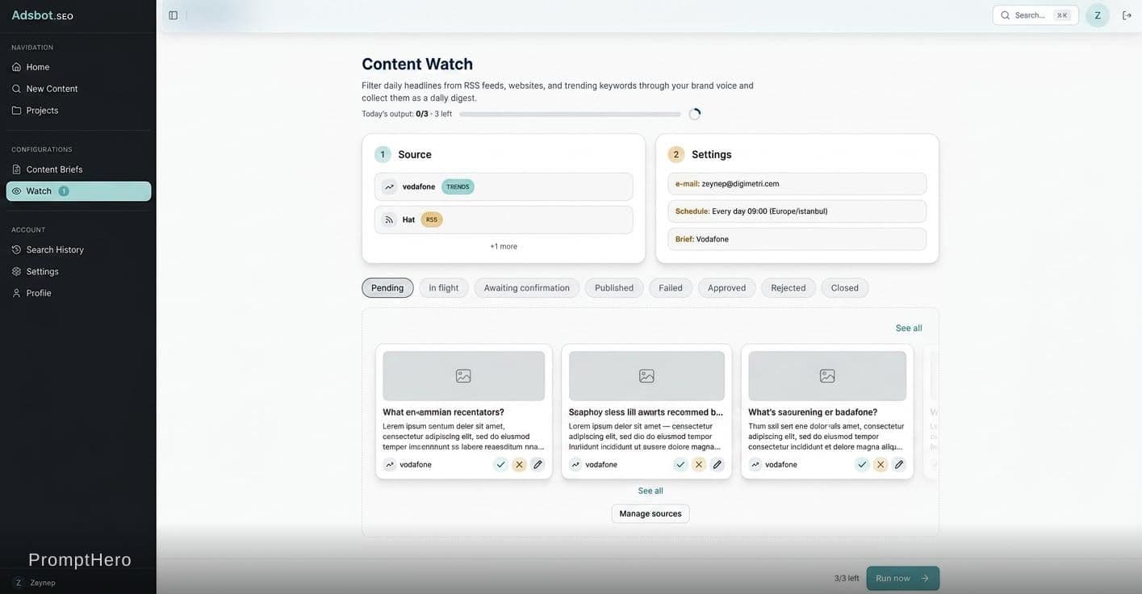1142x594 pixels.
Task: Reject the 'What's saourening' card
Action: click(881, 465)
